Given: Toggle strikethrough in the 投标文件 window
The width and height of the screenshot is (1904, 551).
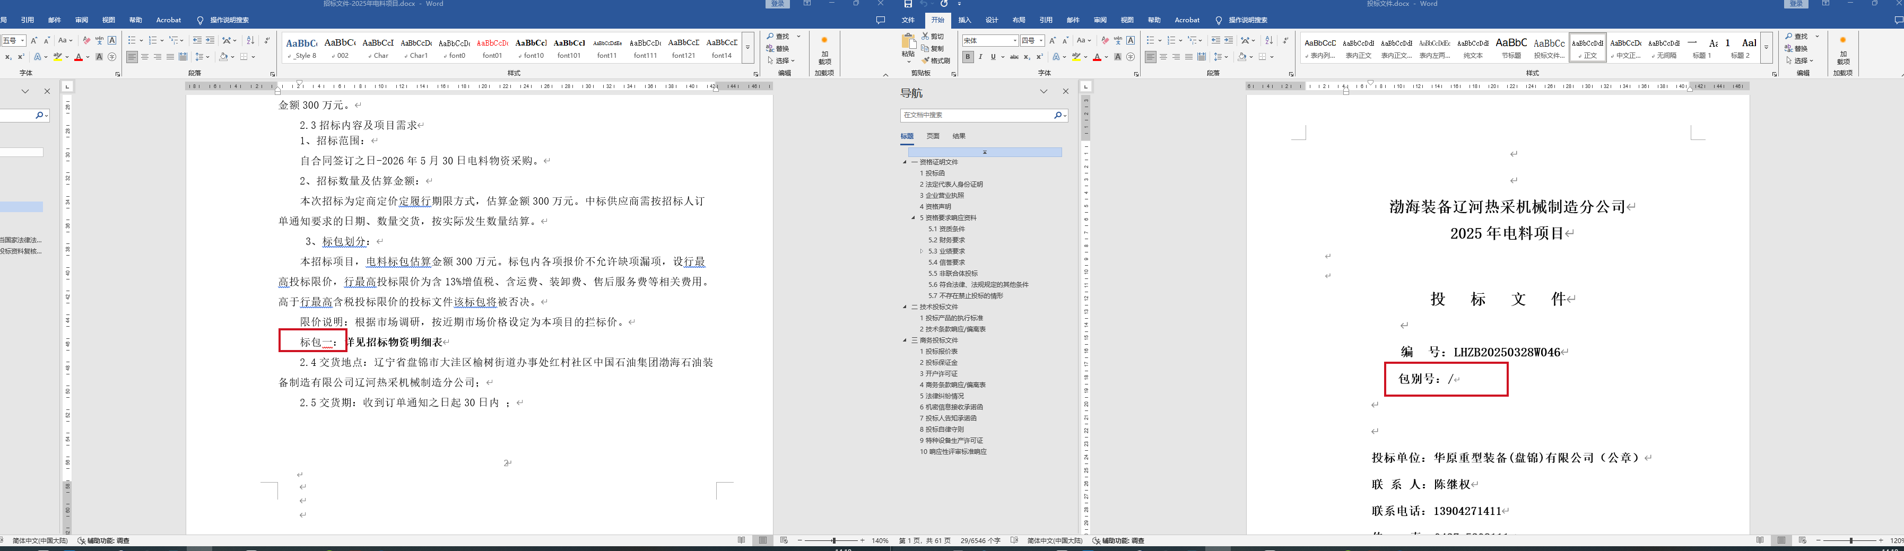Looking at the screenshot, I should [1014, 57].
